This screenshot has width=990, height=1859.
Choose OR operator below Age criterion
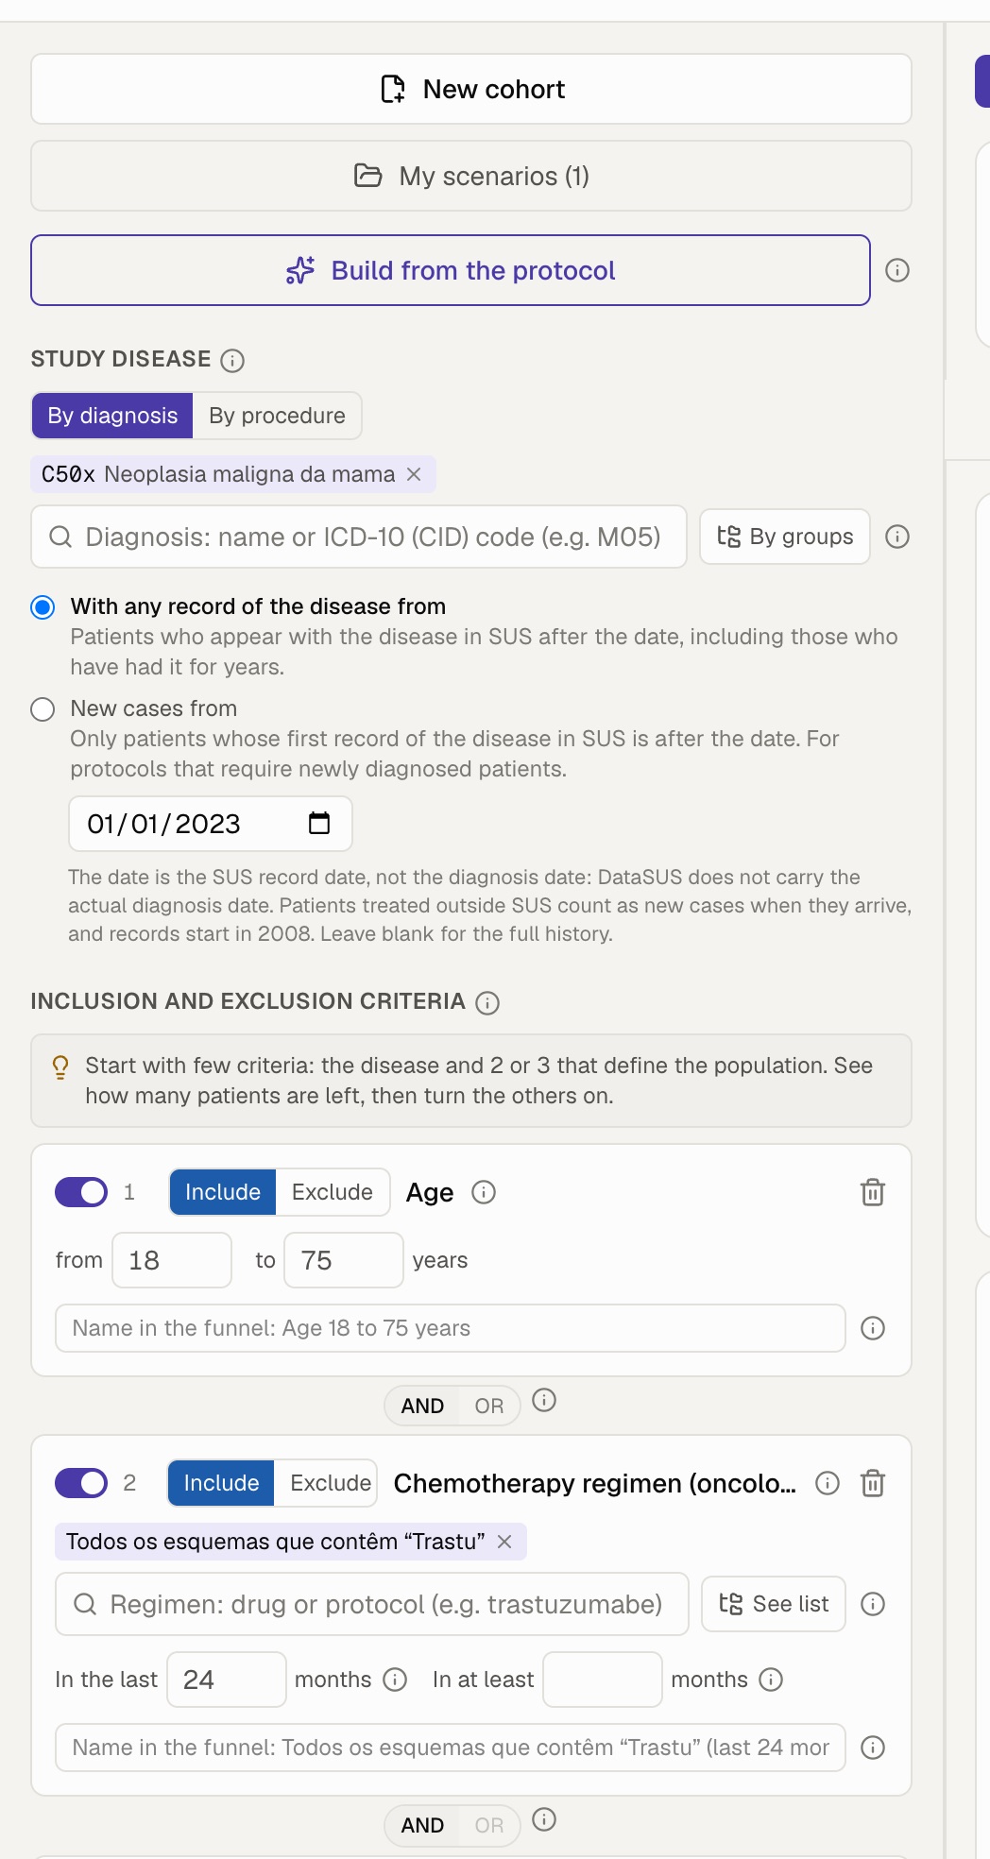(489, 1406)
